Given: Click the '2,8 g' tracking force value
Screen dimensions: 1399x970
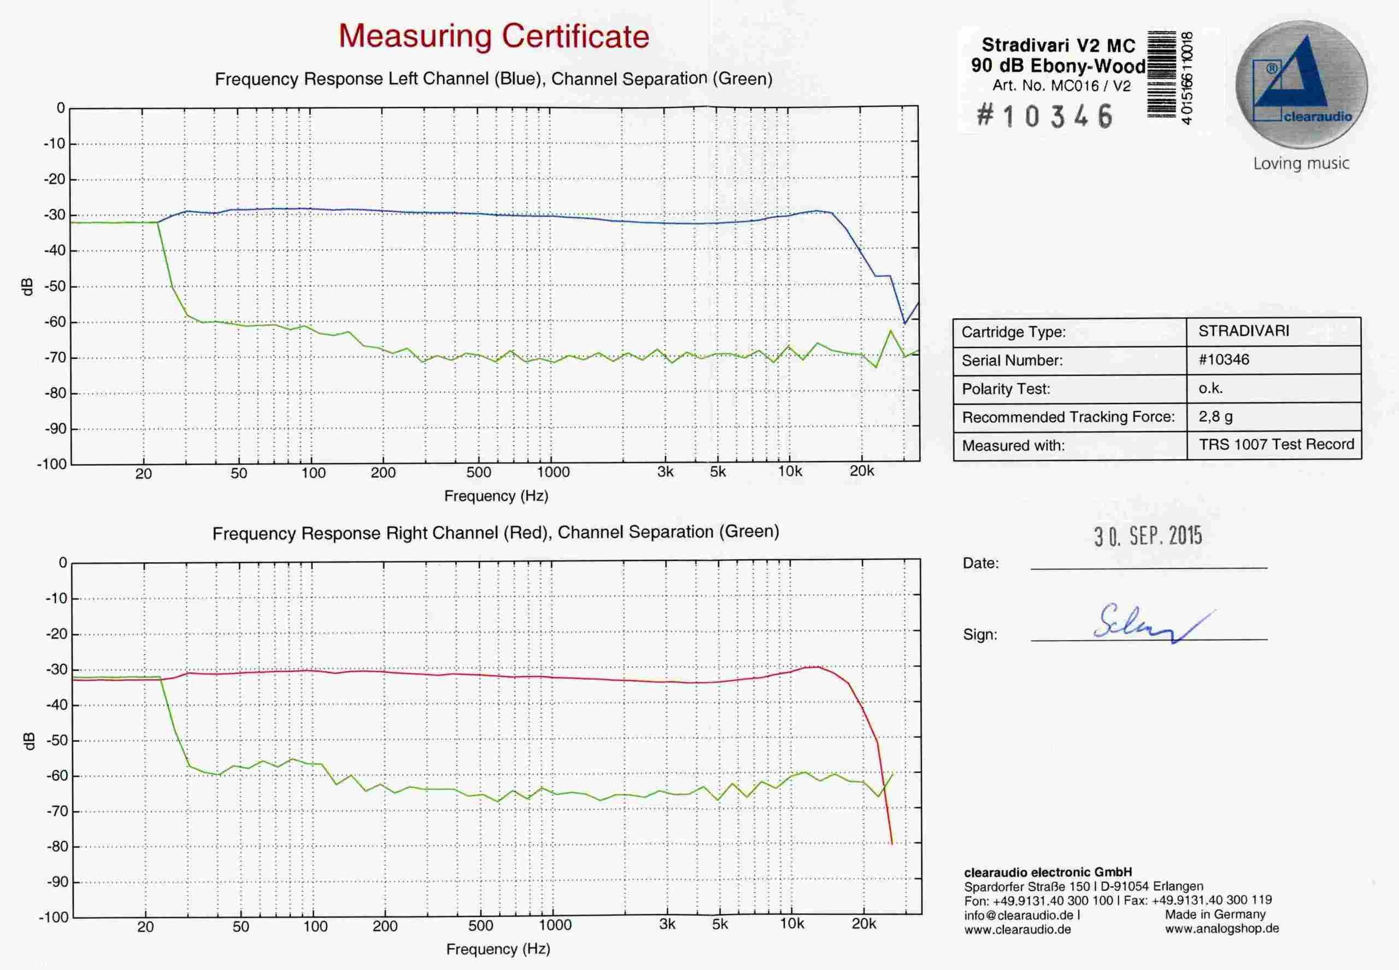Looking at the screenshot, I should [1215, 417].
